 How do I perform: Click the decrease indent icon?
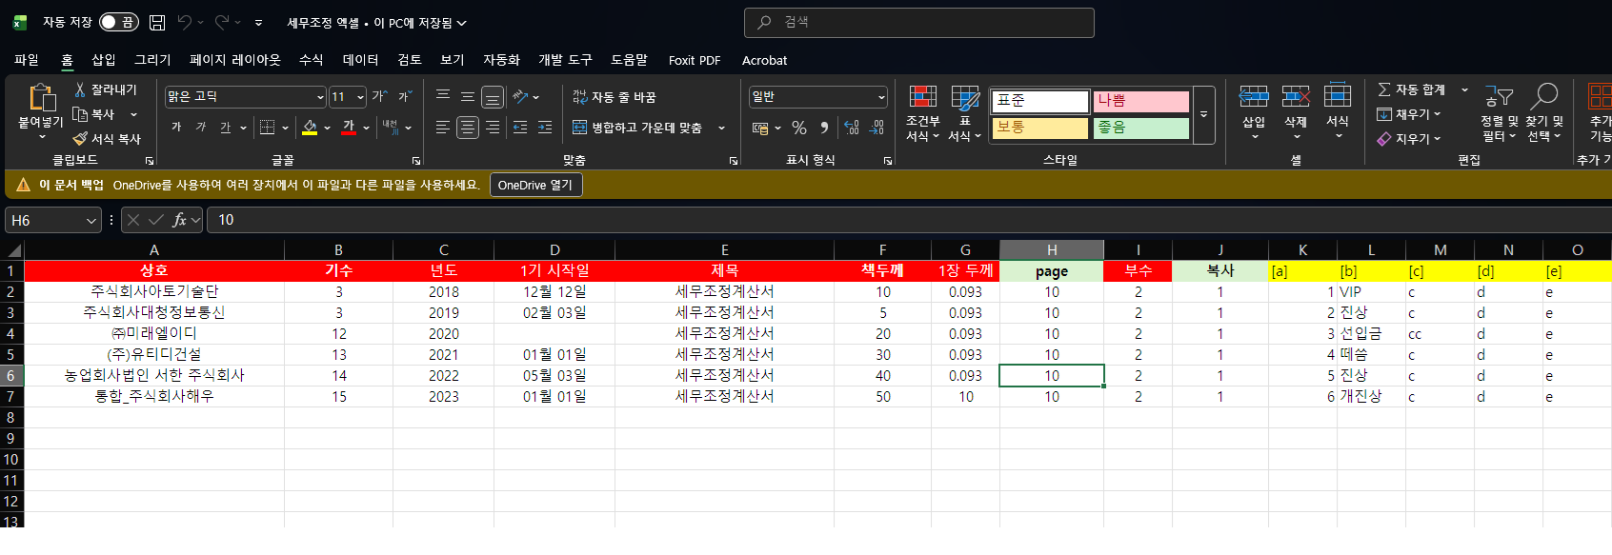pyautogui.click(x=520, y=128)
